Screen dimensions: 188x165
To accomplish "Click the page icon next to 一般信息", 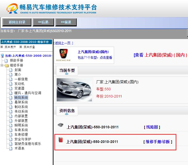I will click(x=11, y=79).
